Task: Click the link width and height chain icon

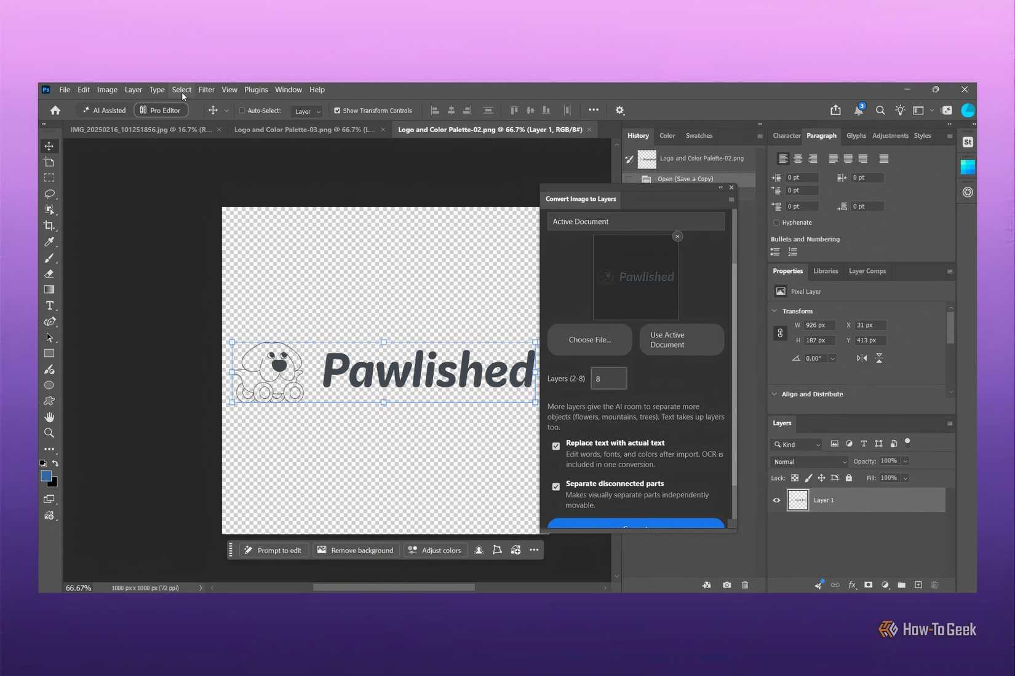Action: 780,333
